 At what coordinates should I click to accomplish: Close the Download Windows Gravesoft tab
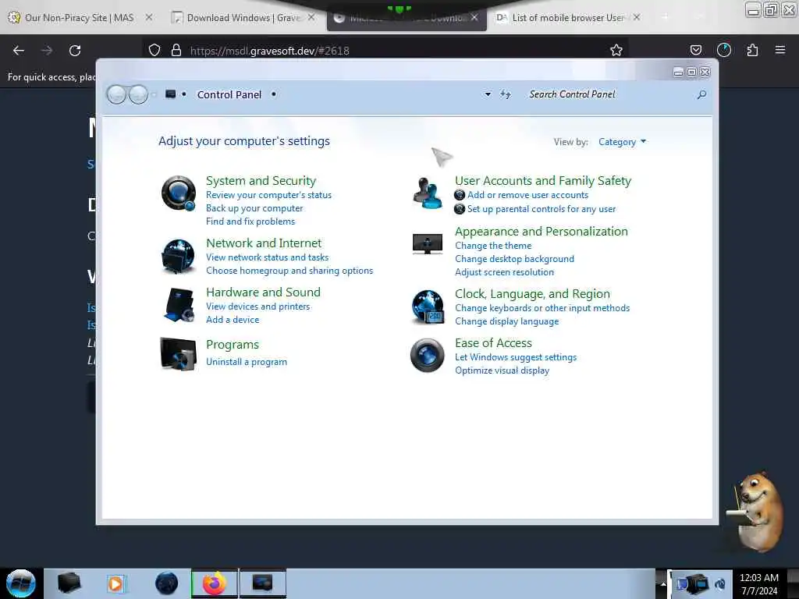[x=311, y=17]
